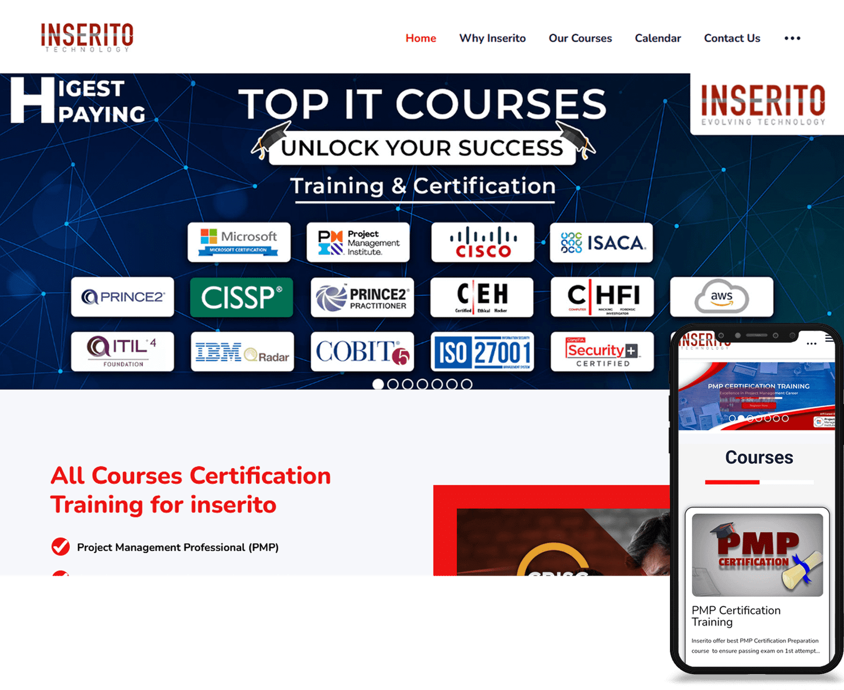Click the Project Management Professional (PMP) checkmark icon

coord(61,547)
